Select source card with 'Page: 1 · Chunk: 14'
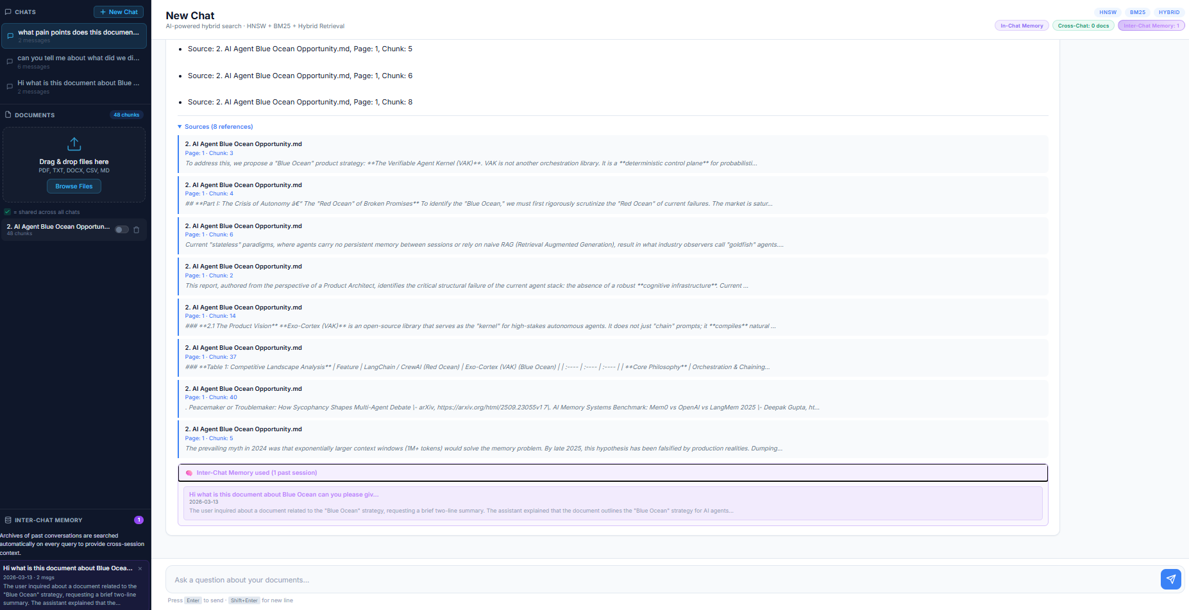Viewport: 1189px width, 610px height. click(613, 317)
